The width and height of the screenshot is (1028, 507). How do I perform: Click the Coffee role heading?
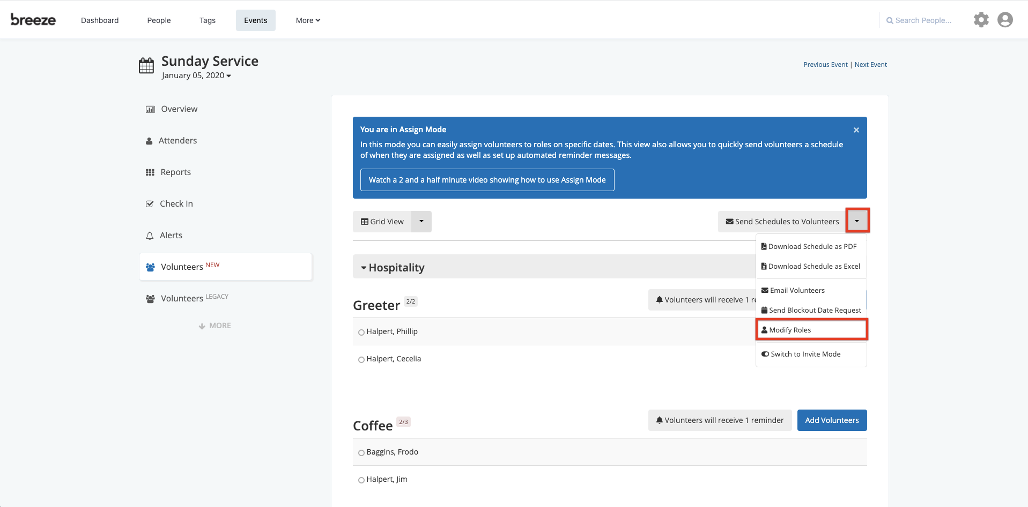click(373, 426)
